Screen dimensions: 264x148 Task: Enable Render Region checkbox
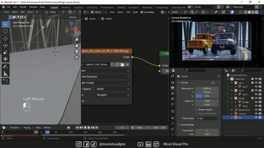pyautogui.click(x=196, y=110)
